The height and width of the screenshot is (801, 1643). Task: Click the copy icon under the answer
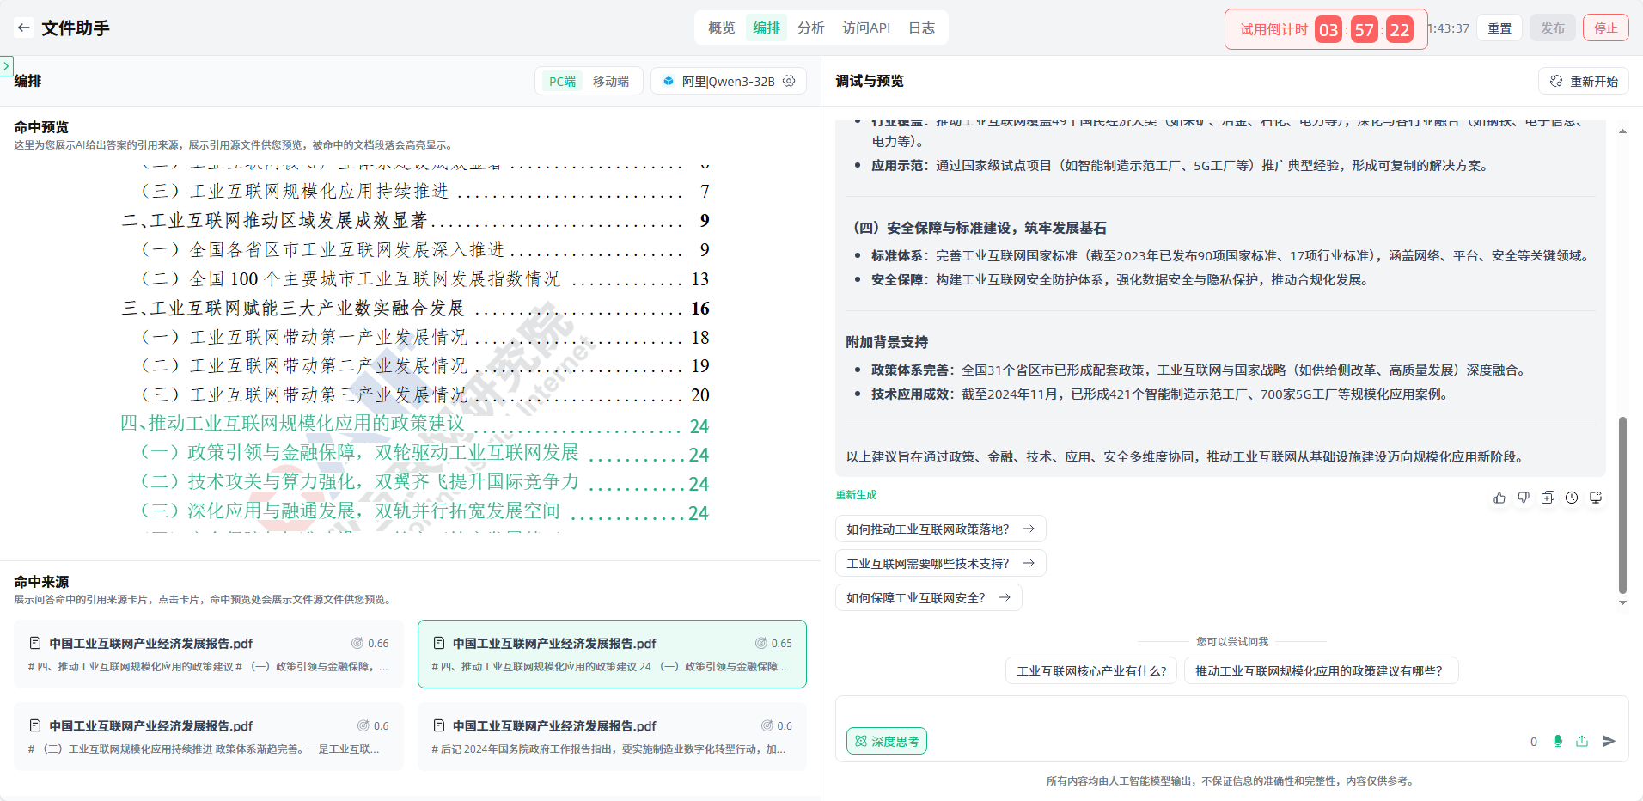1548,498
